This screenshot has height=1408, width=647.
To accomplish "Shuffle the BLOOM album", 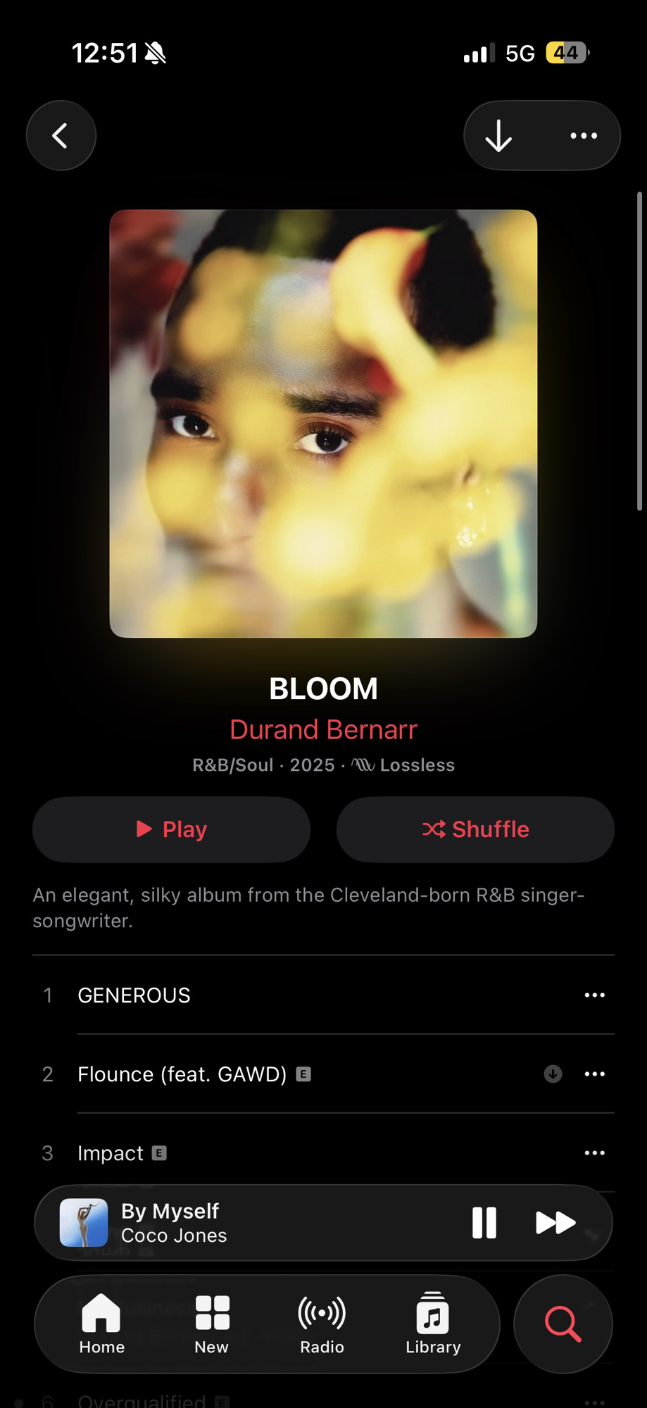I will 475,829.
